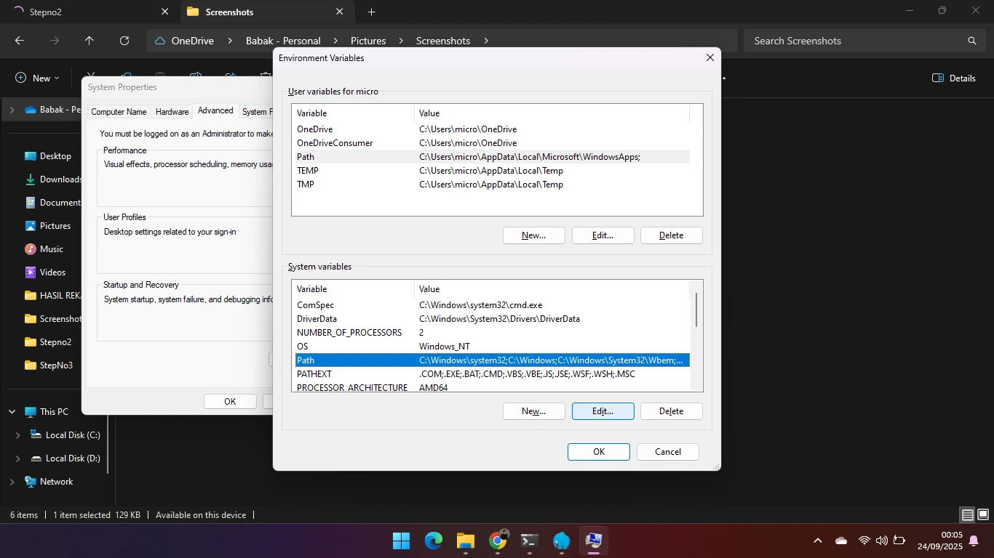Image resolution: width=994 pixels, height=558 pixels.
Task: Select the Computer Name tab
Action: [119, 112]
